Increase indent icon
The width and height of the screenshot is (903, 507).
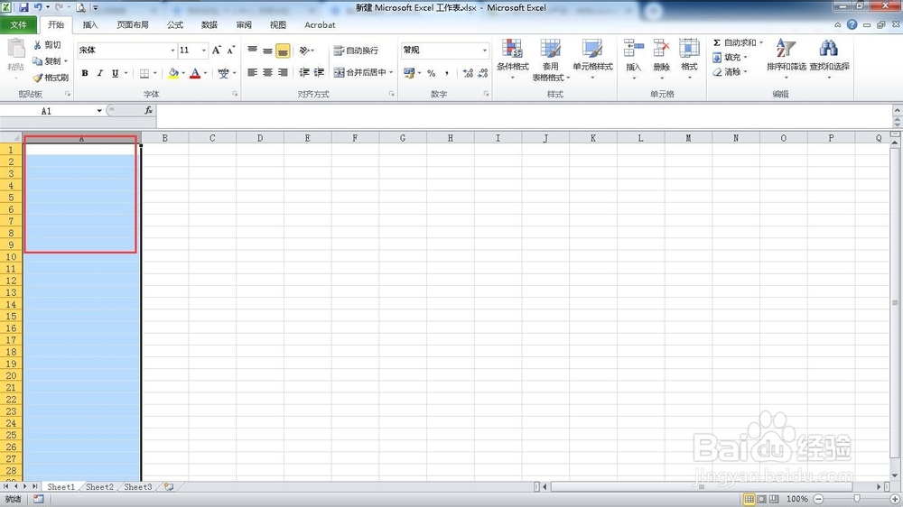319,72
